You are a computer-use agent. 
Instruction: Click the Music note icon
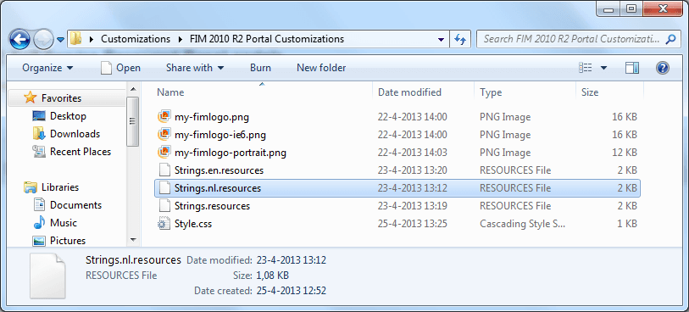coord(39,223)
